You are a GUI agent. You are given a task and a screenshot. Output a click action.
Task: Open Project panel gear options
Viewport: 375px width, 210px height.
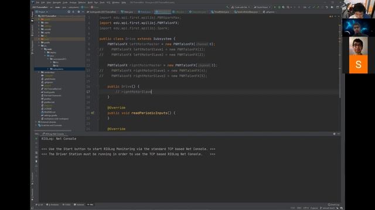tap(79, 12)
